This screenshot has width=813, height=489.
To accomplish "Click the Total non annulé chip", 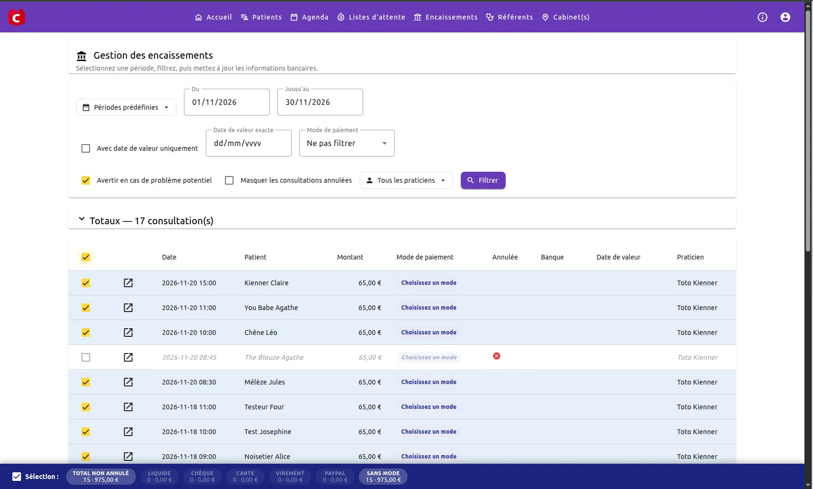I will pos(101,477).
